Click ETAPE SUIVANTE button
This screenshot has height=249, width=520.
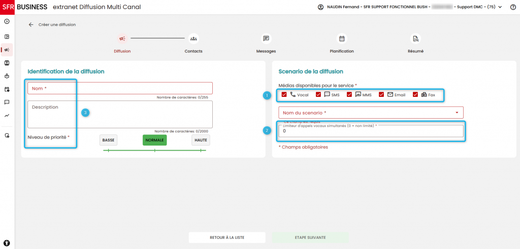[x=310, y=237]
